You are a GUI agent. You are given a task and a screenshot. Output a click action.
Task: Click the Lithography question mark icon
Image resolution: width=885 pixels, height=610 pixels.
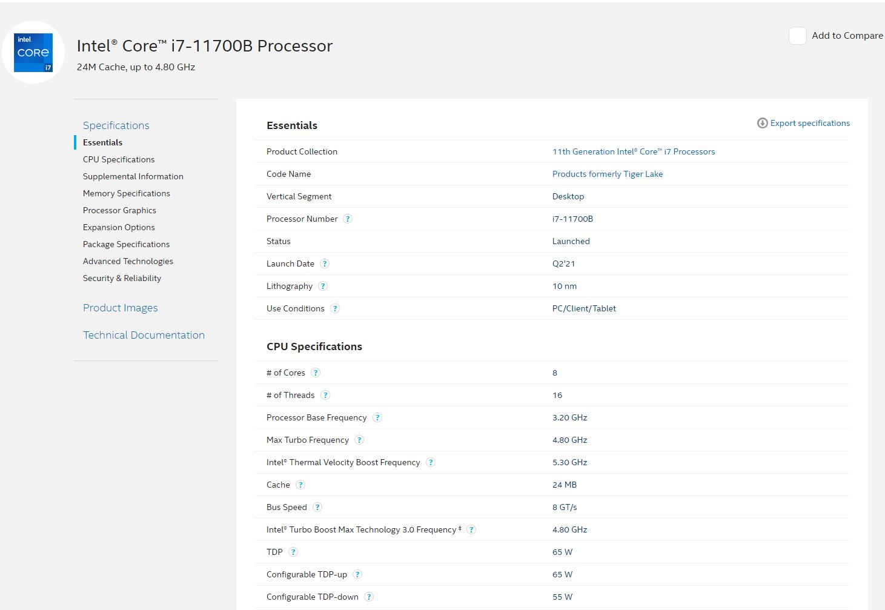click(x=323, y=286)
